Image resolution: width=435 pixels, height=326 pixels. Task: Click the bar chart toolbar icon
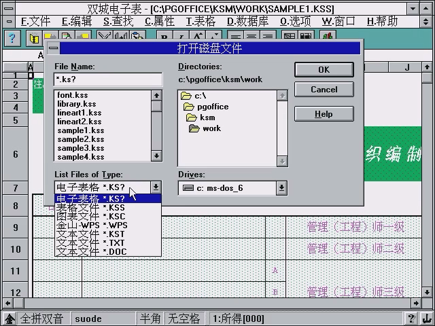coord(328,36)
